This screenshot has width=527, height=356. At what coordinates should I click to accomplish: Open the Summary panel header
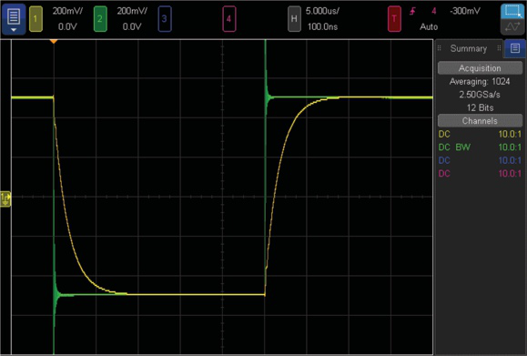tap(468, 48)
